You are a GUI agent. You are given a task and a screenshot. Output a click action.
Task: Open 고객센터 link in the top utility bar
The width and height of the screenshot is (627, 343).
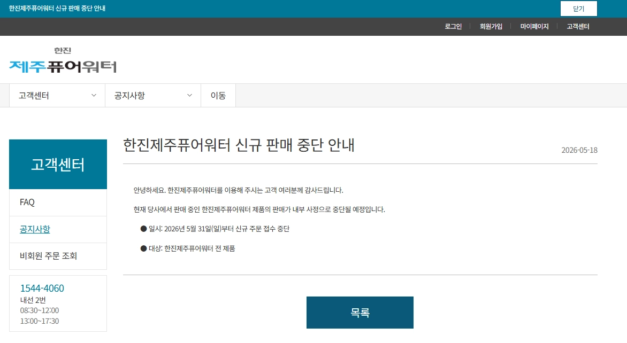pos(578,26)
